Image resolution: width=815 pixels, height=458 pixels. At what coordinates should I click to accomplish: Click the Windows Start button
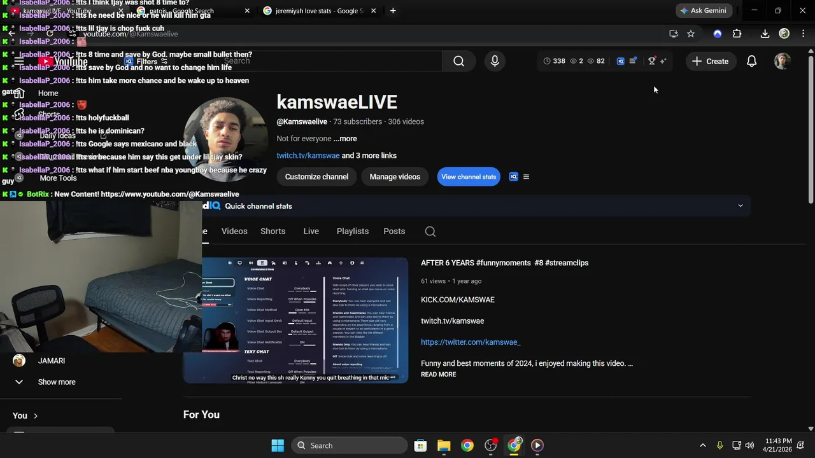pos(278,445)
